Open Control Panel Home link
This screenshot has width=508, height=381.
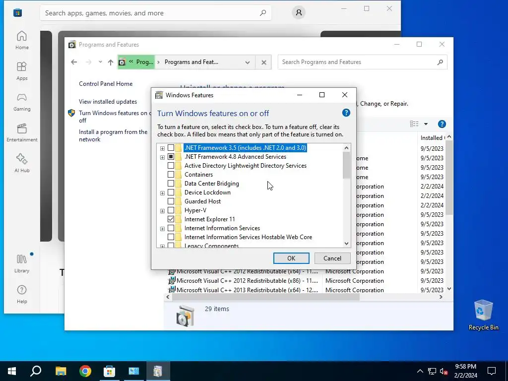[106, 83]
